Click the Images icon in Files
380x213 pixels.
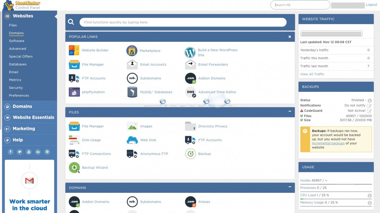132,126
